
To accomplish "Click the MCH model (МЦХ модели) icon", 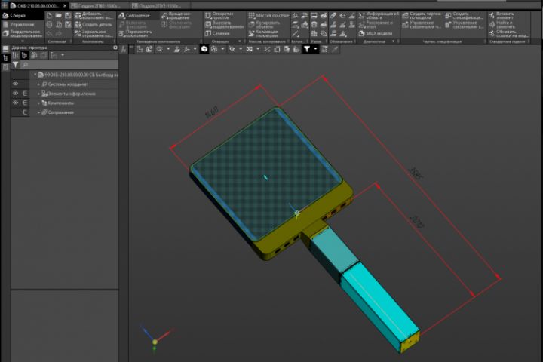I will (360, 34).
